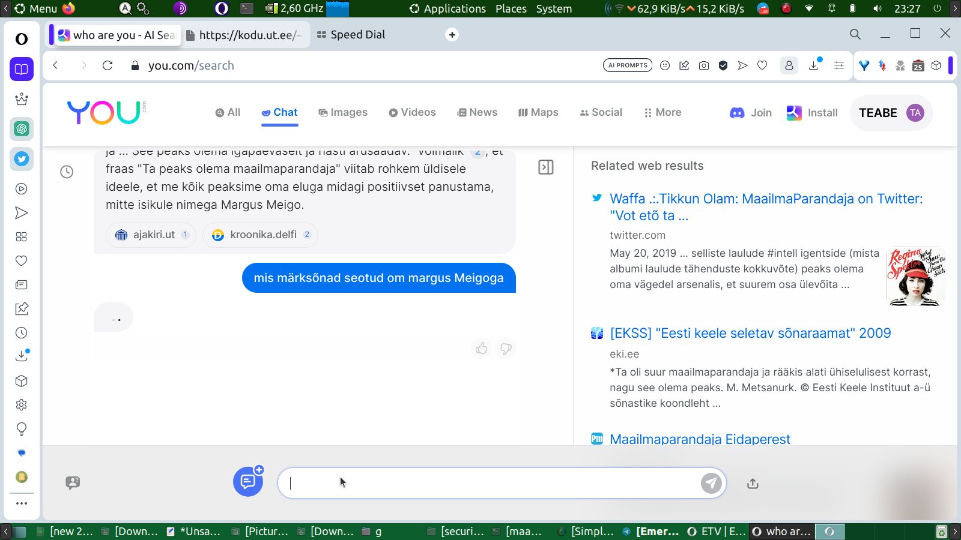Click the Install button

812,113
